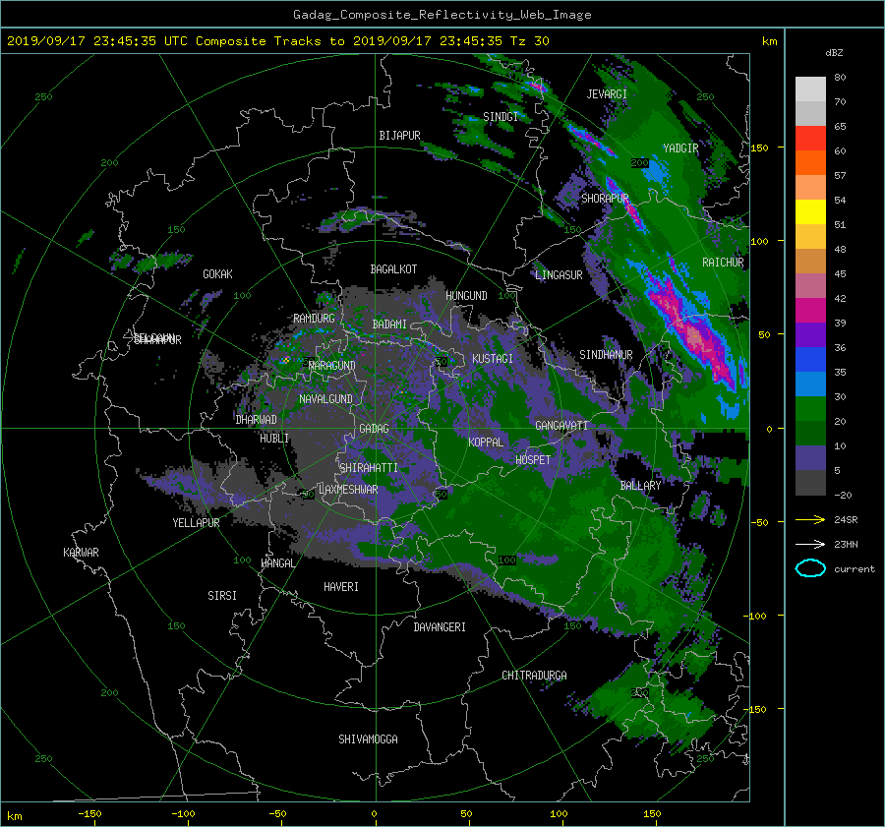Click the image title Gadag_Composite_Reflectivity_Web_Image
885x827 pixels.
pyautogui.click(x=442, y=15)
